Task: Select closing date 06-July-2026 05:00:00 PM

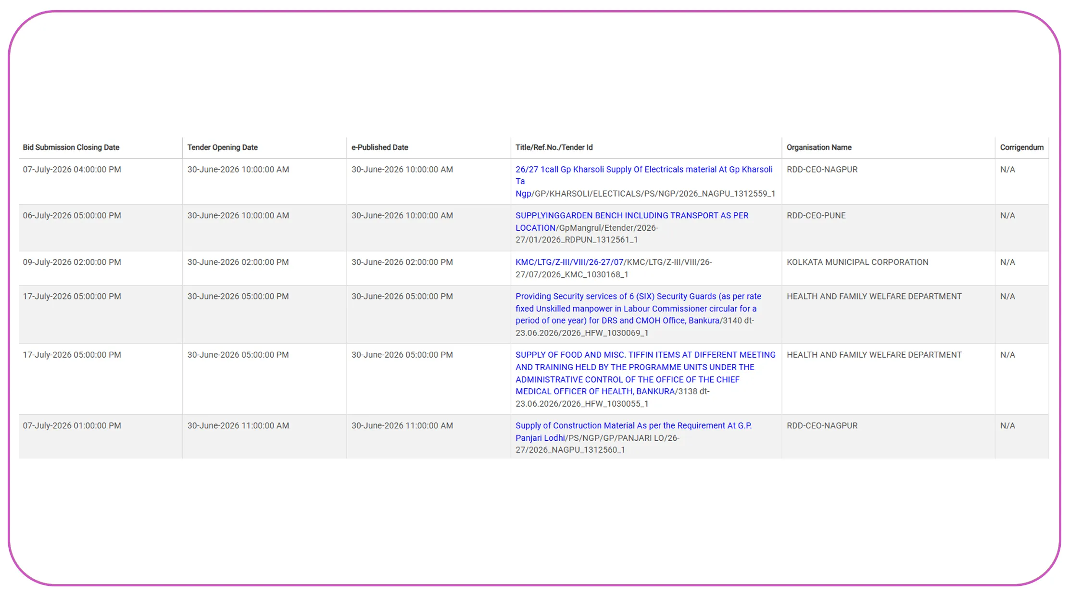Action: pos(72,215)
